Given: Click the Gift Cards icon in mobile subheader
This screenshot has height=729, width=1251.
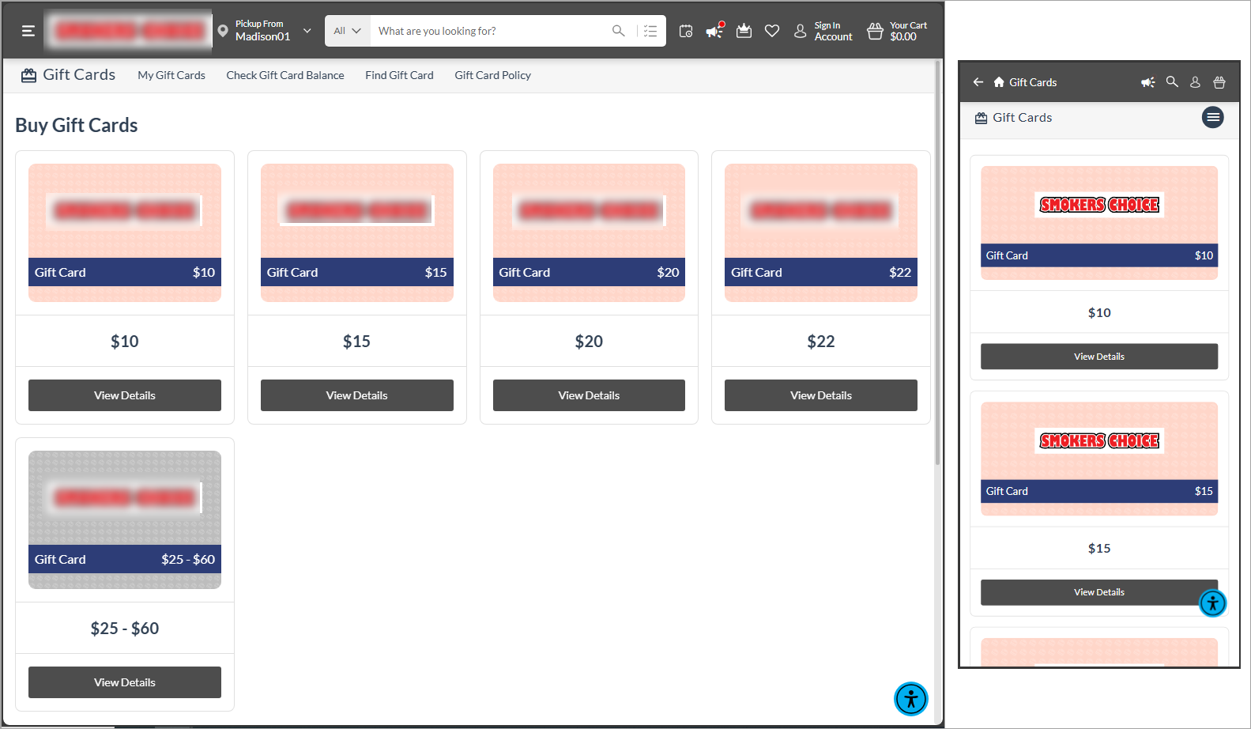Looking at the screenshot, I should pos(982,118).
